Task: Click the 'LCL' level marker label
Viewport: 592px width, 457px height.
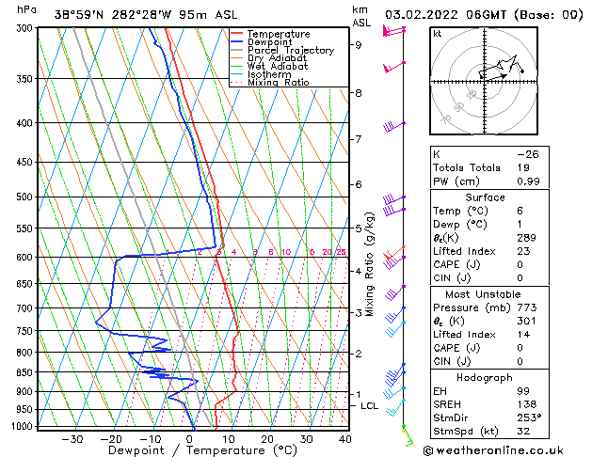Action: (369, 406)
